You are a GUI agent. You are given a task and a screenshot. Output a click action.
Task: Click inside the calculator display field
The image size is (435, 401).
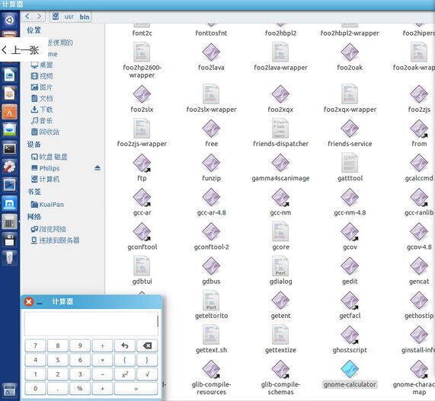click(91, 323)
